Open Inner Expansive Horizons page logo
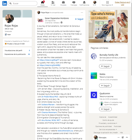This screenshot has height=140, width=132. point(40,20)
